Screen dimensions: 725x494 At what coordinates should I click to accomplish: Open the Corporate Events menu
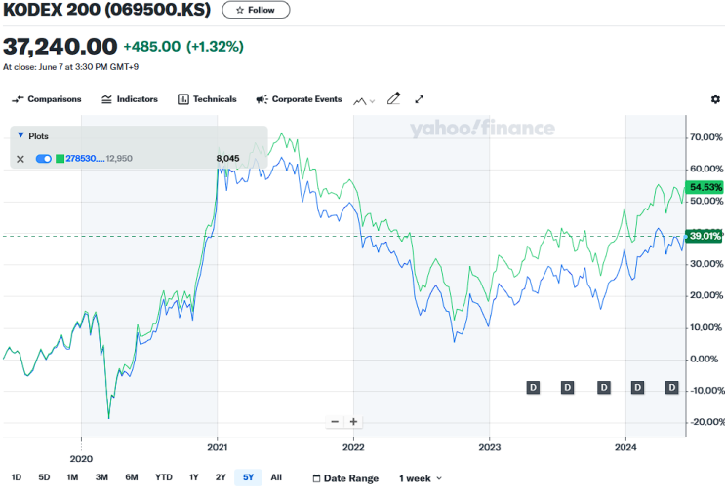coord(299,99)
